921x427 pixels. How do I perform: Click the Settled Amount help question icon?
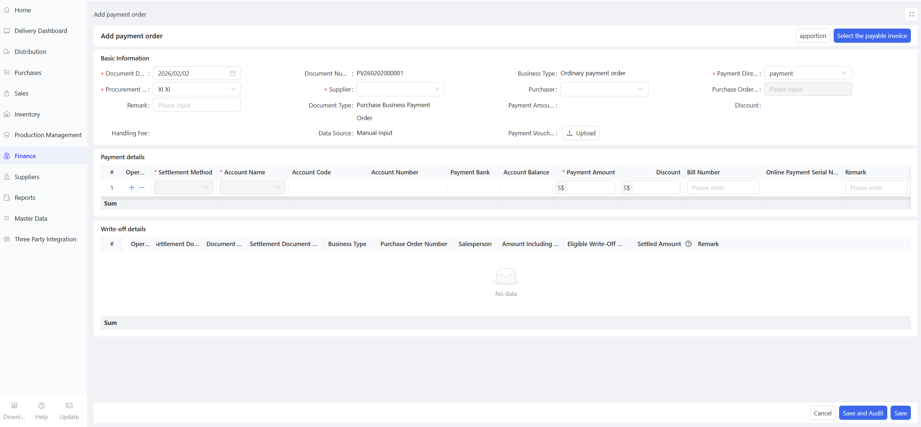[688, 244]
